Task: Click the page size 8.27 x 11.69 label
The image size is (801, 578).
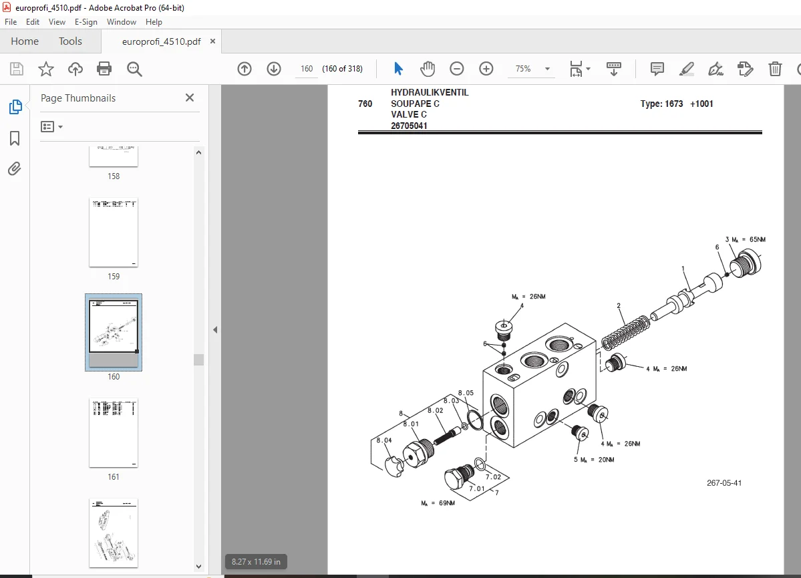Action: click(256, 562)
